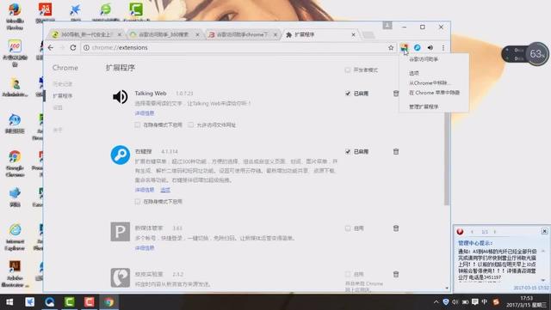Screen dimensions: 551x310
Task: Click the Chrome profile button above tabs
Action: (387, 25)
